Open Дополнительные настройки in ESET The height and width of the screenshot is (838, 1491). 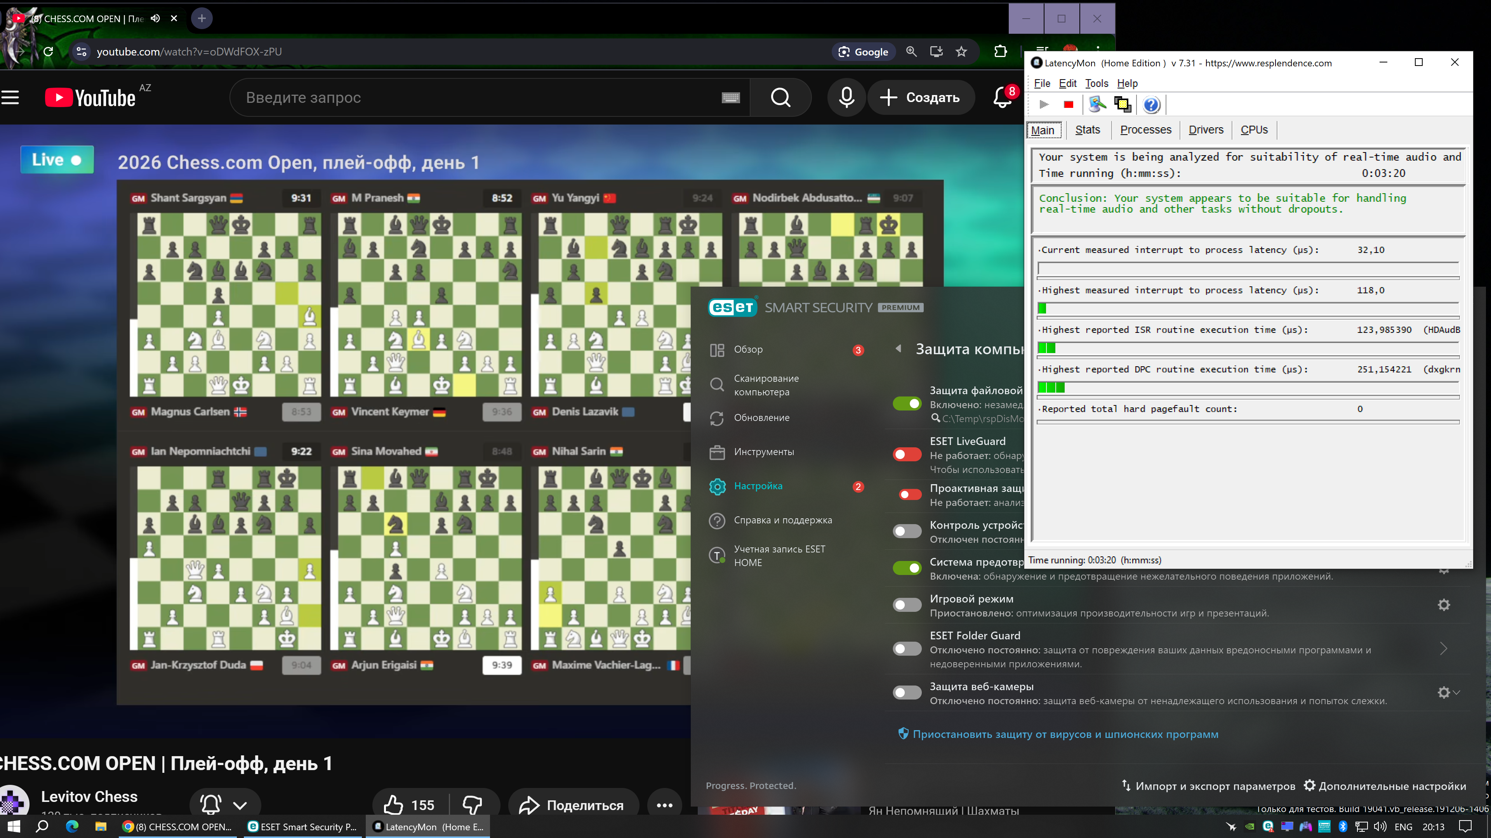pos(1385,785)
